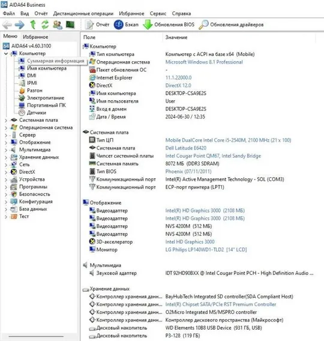
Task: Switch to the Меню tab
Action: pos(10,36)
